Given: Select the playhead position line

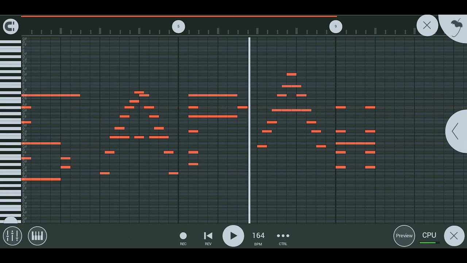Looking at the screenshot, I should 250,130.
